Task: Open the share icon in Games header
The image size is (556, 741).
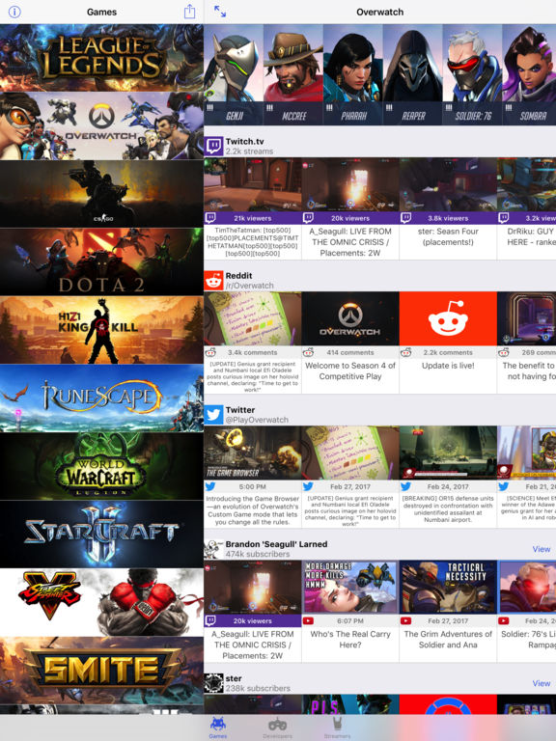Action: (x=189, y=12)
